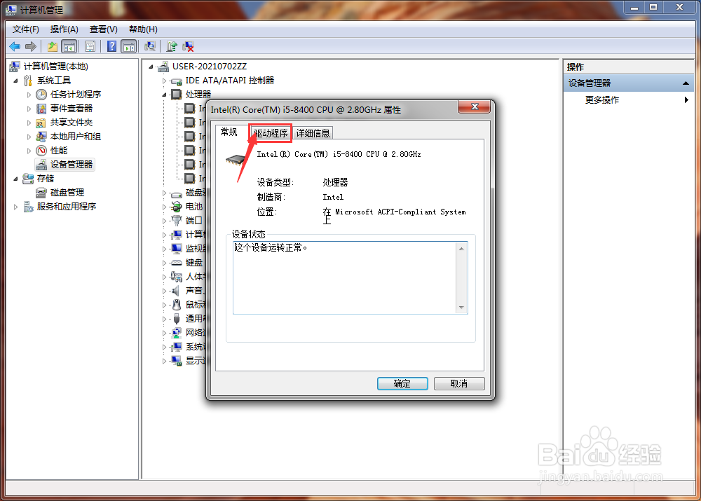Collapse the 处理器 device category
Screen dimensions: 701x501
164,95
